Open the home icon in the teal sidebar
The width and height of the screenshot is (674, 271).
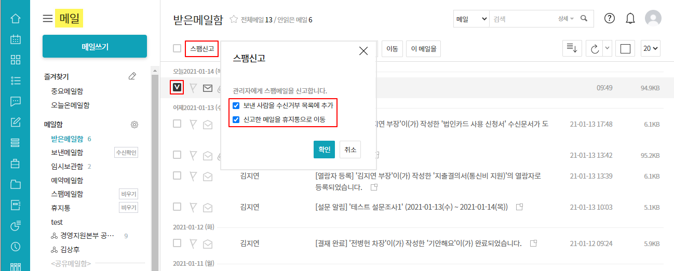point(16,19)
